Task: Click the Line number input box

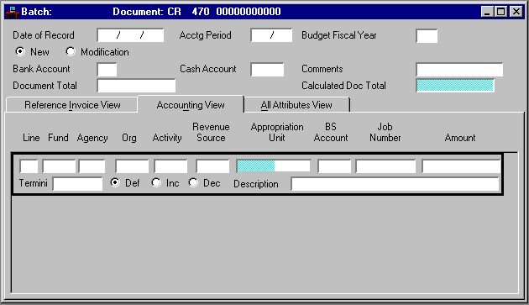Action: click(29, 166)
